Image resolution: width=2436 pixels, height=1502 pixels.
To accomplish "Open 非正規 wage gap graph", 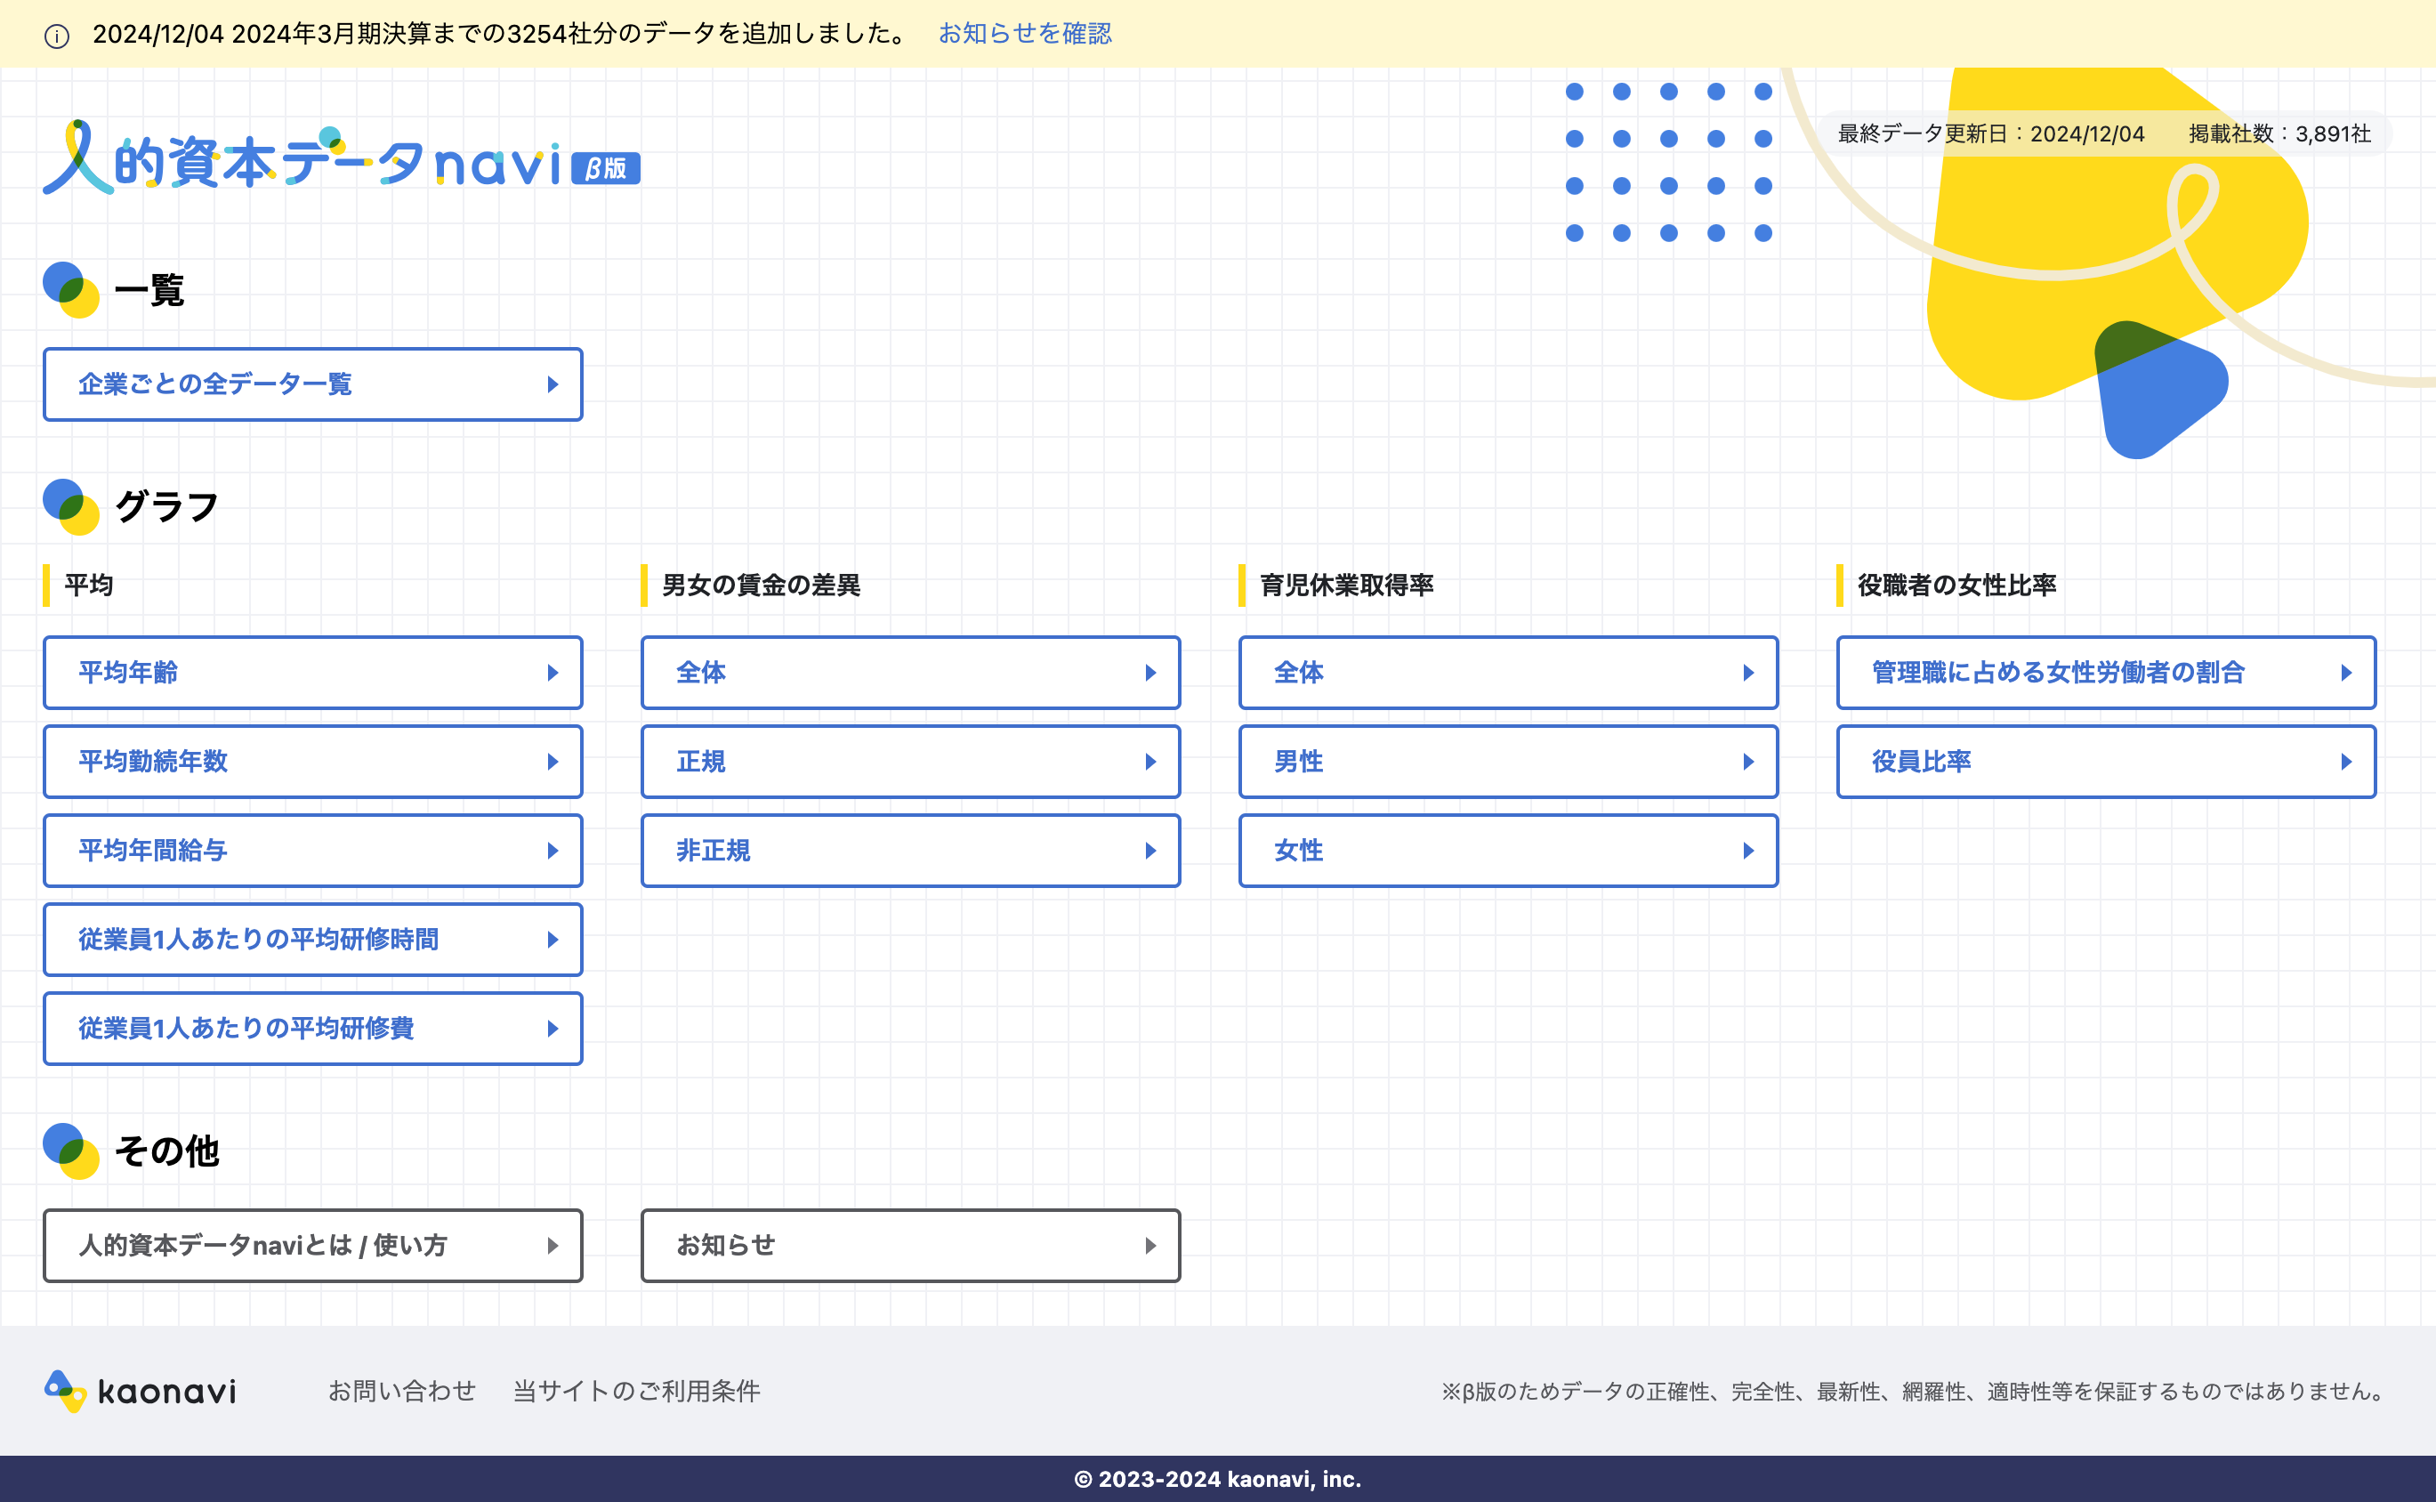I will pyautogui.click(x=911, y=851).
